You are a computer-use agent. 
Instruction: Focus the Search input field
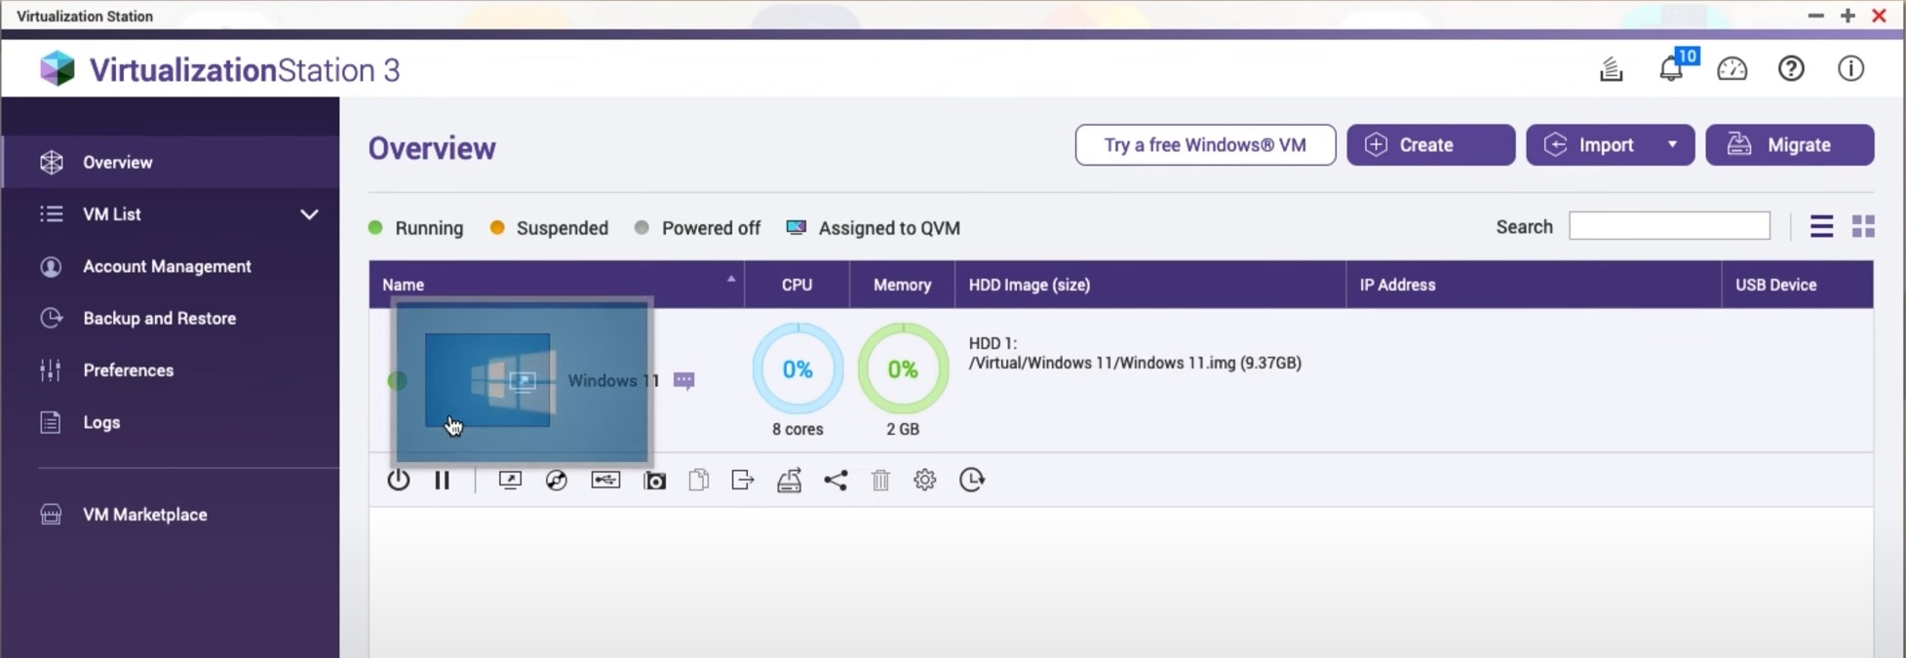[1669, 226]
